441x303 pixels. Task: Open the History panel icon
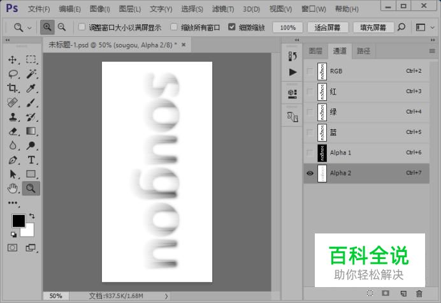tap(293, 56)
